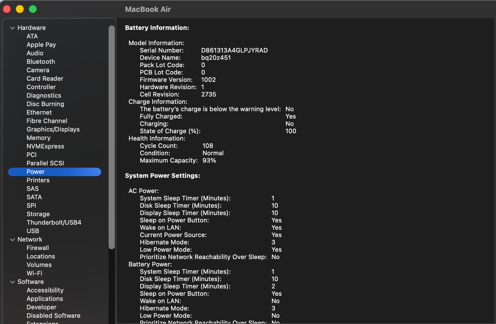Screen dimensions: 496x324
Task: Select Accessibility in Software section
Action: coord(45,290)
